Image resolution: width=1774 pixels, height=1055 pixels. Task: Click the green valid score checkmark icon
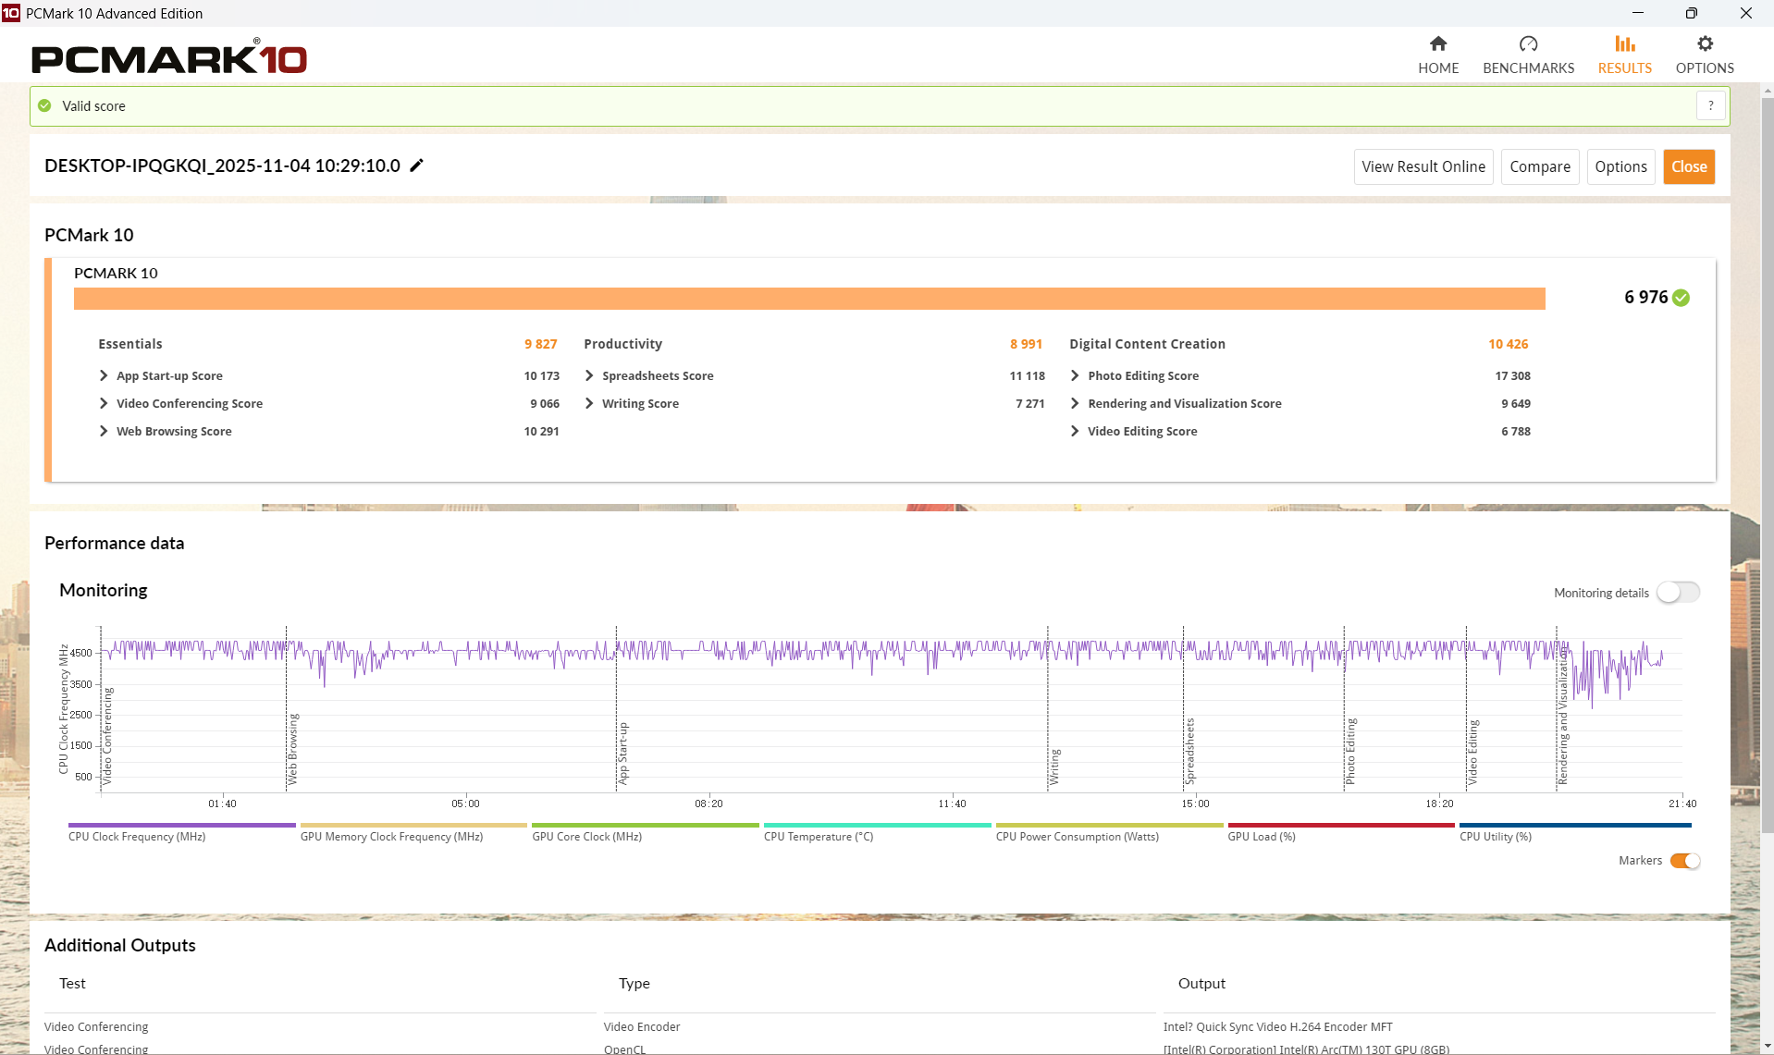44,106
